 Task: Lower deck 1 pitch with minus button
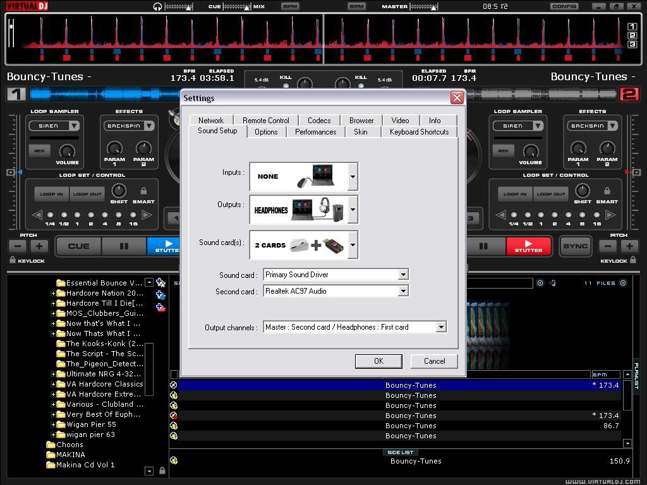coord(18,246)
